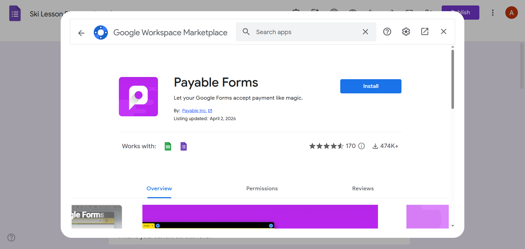Viewport: 525px width, 249px height.
Task: Open Marketplace settings gear
Action: click(x=406, y=31)
